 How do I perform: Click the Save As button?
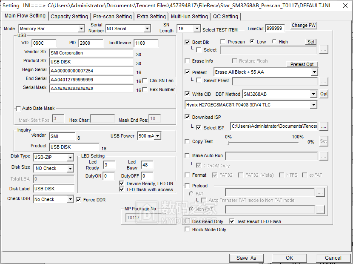pyautogui.click(x=247, y=258)
